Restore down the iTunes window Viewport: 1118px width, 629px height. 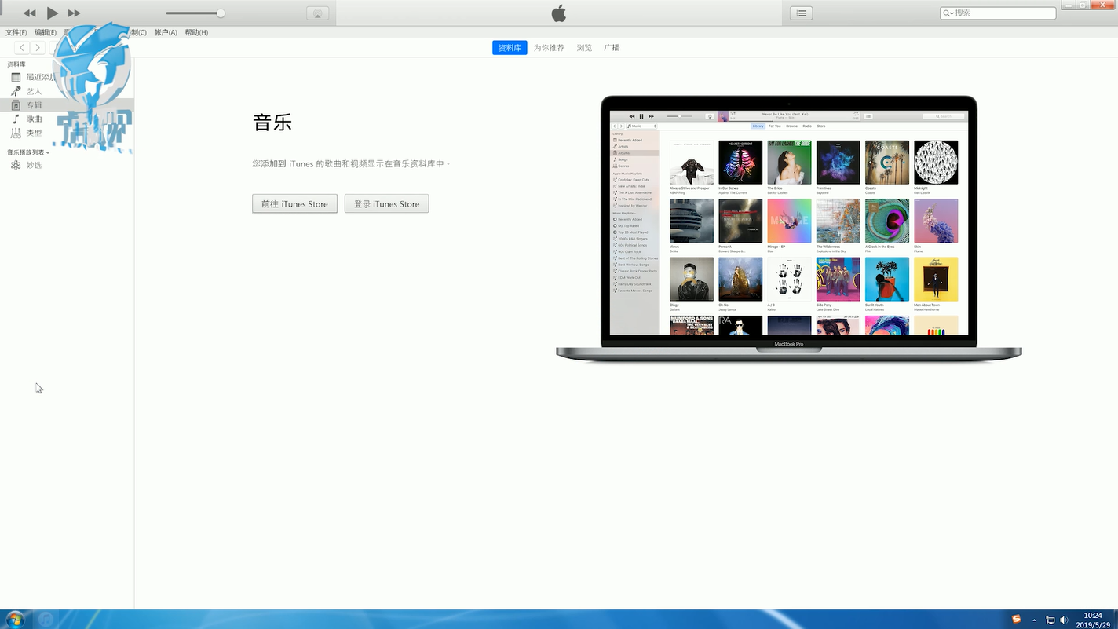pyautogui.click(x=1083, y=5)
